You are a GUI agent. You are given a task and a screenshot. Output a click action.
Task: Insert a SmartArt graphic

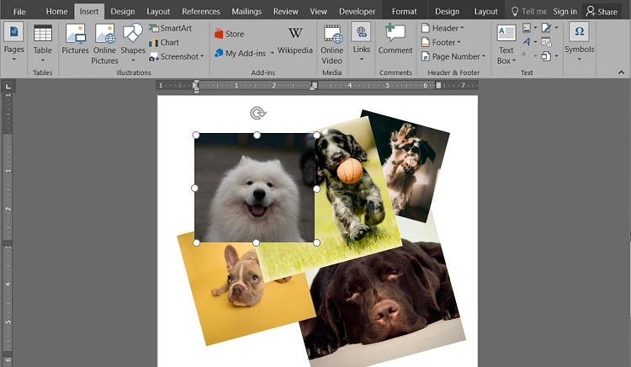(x=170, y=28)
